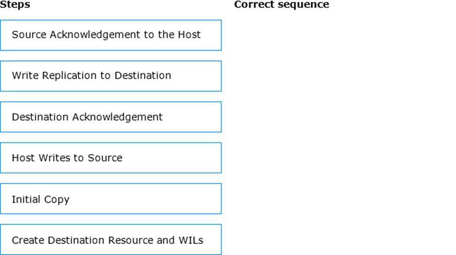
Task: Select the Source Acknowledgement to the Host step
Action: pos(111,35)
